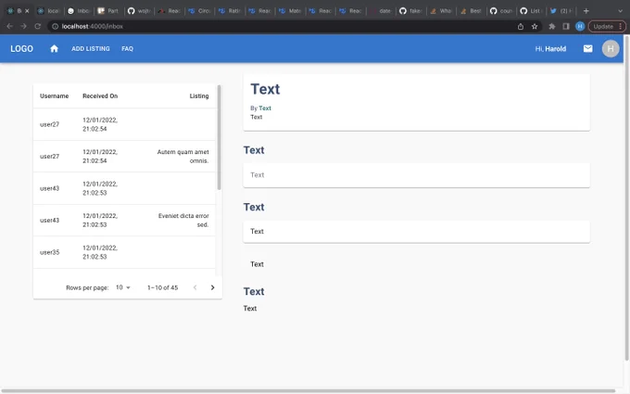Click the Hi, Harold greeting
This screenshot has width=630, height=394.
point(550,48)
